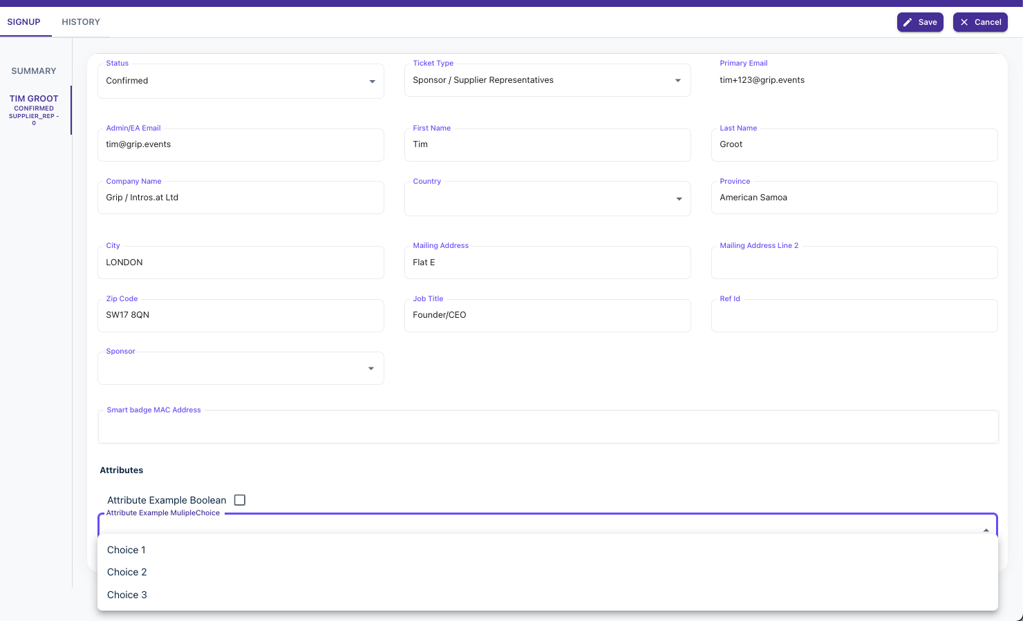1023x621 pixels.
Task: Click the Mailing Address Line 2 field
Action: pyautogui.click(x=854, y=262)
